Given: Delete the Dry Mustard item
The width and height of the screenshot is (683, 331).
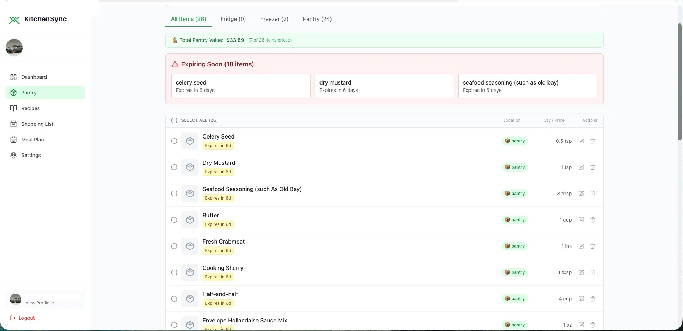Looking at the screenshot, I should coord(593,167).
